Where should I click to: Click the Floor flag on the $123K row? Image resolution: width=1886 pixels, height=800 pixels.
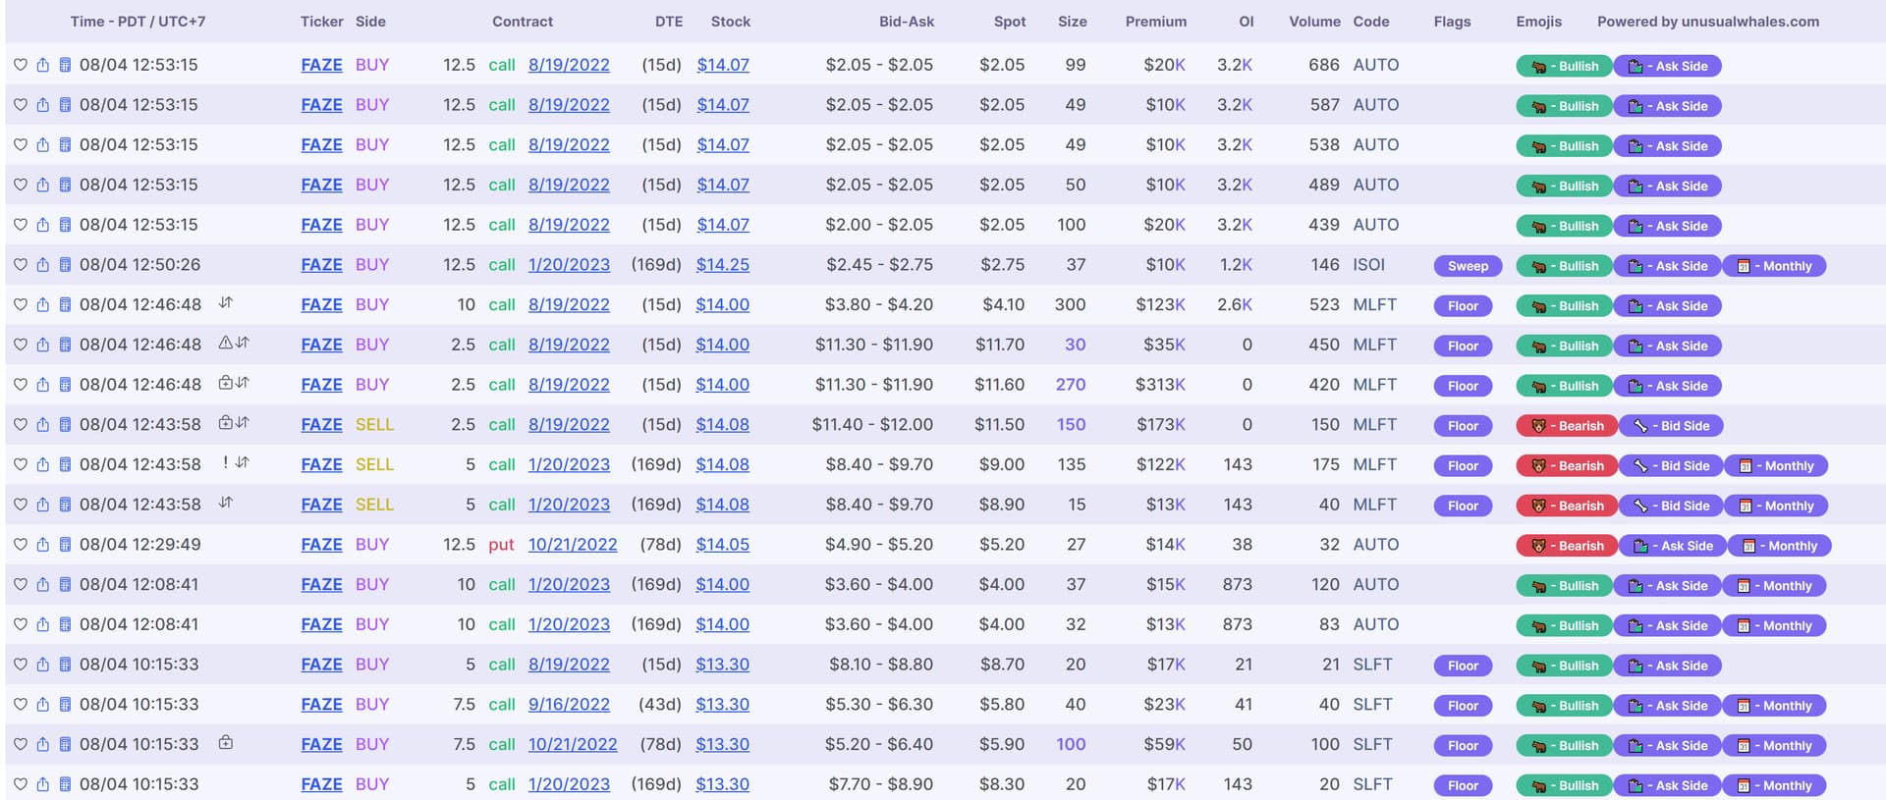coord(1463,306)
